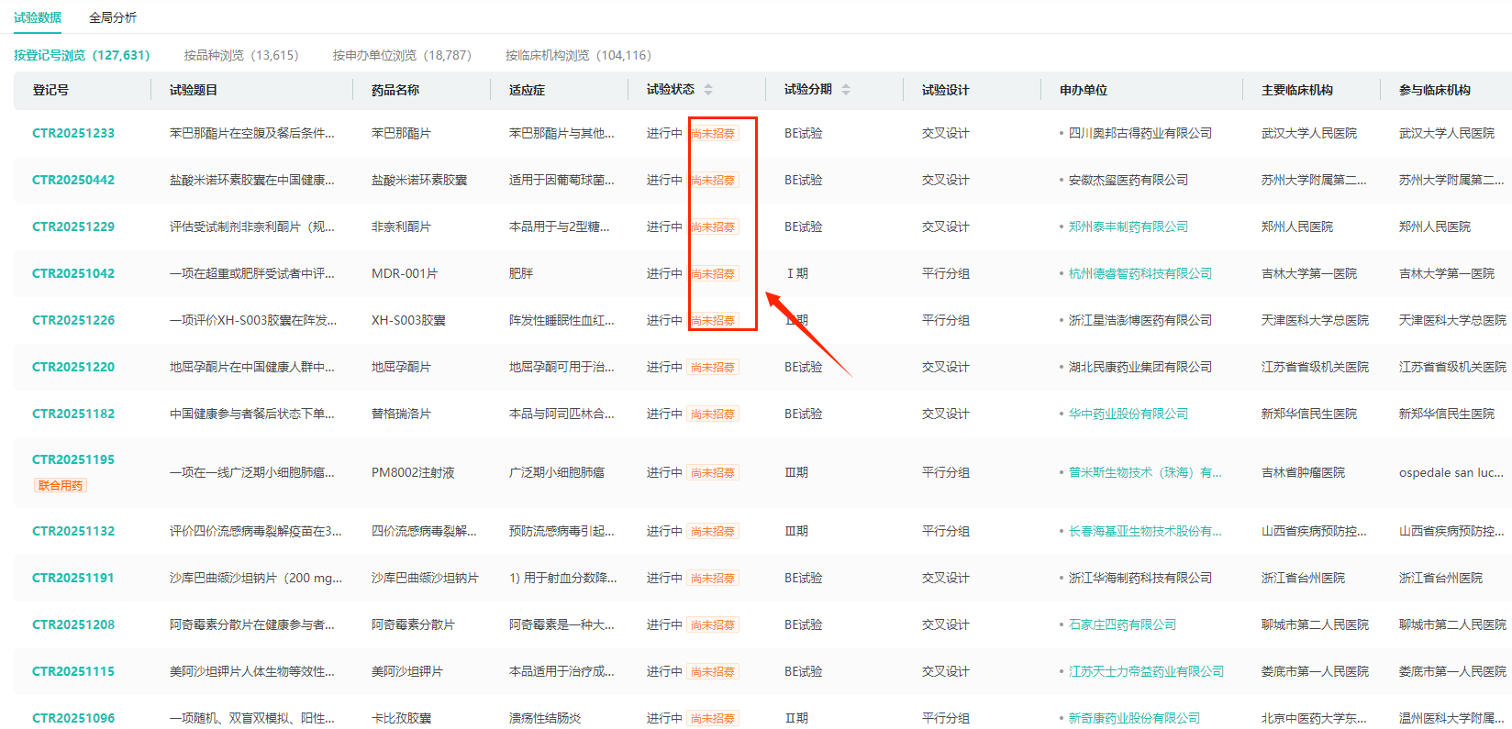Open trial record CTR20251096
Screen dimensions: 1512x729
point(73,718)
